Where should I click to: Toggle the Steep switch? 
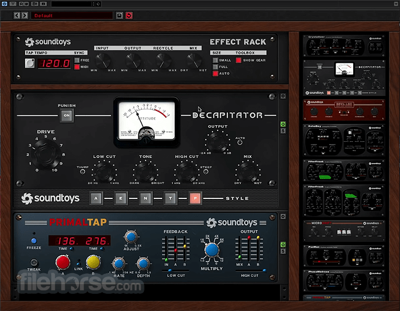point(206,172)
